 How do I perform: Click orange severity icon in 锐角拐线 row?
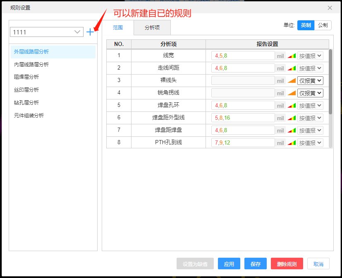pyautogui.click(x=292, y=93)
